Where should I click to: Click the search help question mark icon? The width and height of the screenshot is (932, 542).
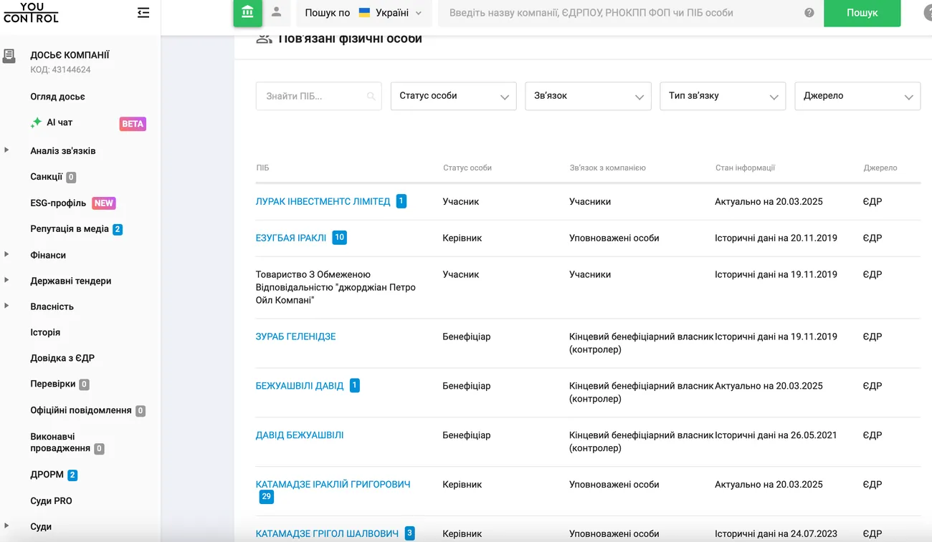(809, 13)
